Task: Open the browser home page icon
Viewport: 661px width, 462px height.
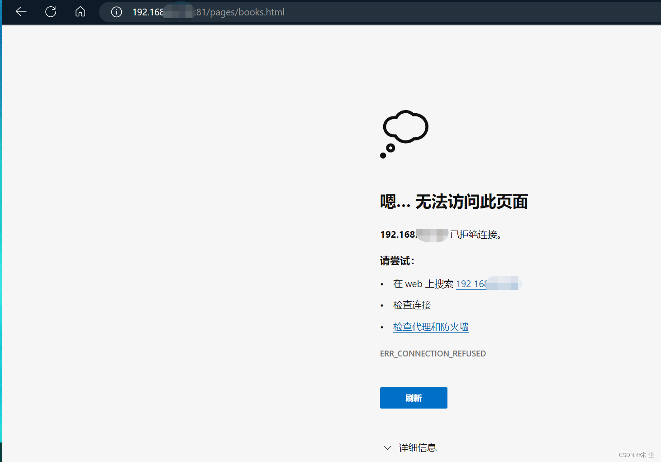Action: pos(80,12)
